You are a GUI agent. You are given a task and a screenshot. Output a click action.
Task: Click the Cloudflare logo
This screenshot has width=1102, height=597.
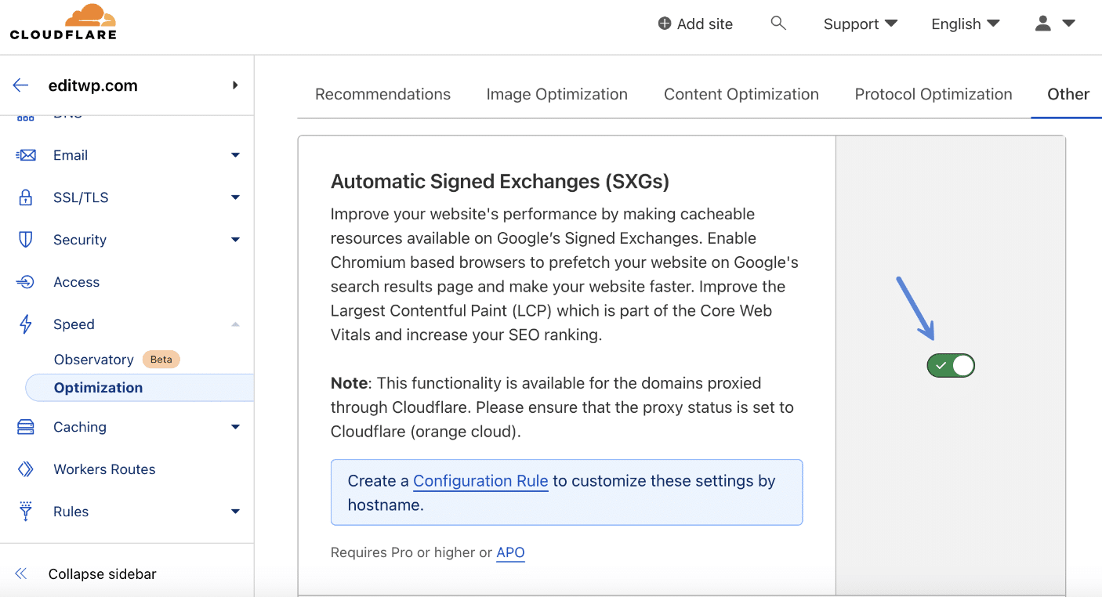(x=63, y=22)
